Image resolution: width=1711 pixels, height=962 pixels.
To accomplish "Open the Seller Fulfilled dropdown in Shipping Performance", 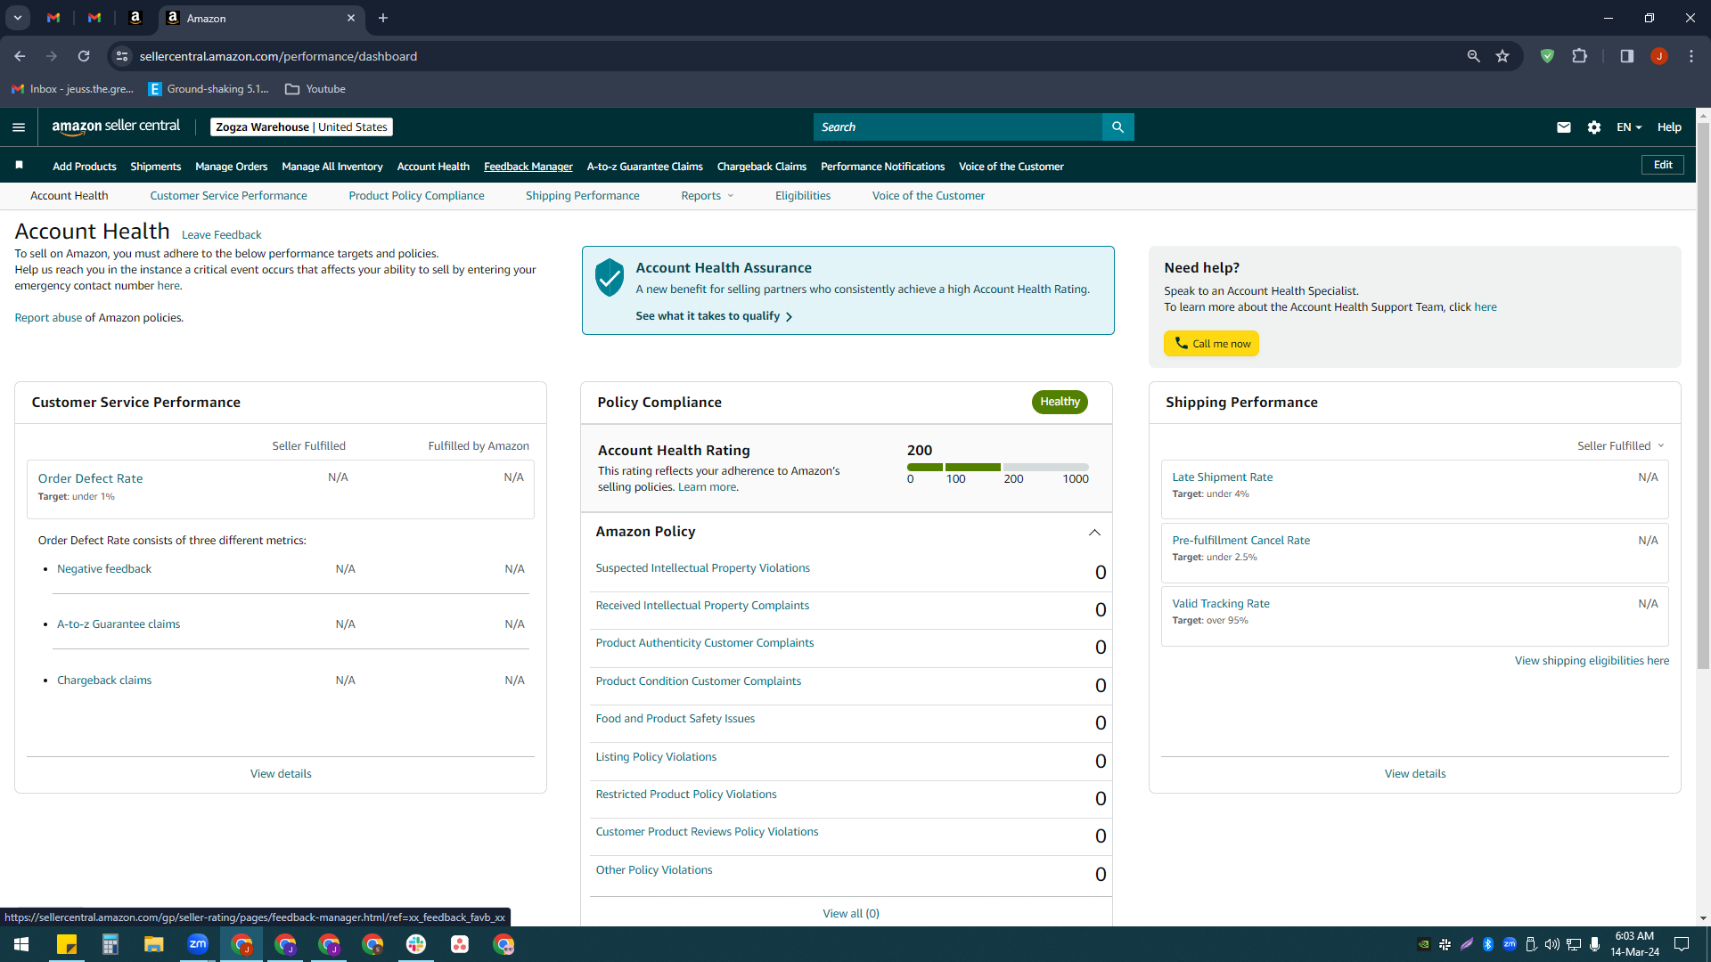I will [1620, 445].
